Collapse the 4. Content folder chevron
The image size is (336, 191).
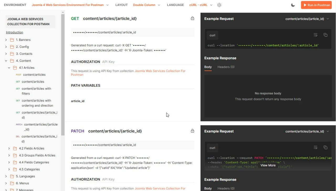6,61
